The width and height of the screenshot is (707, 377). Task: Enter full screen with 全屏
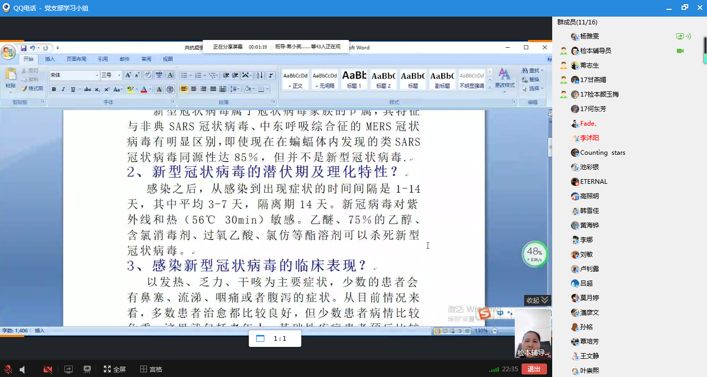pyautogui.click(x=115, y=369)
